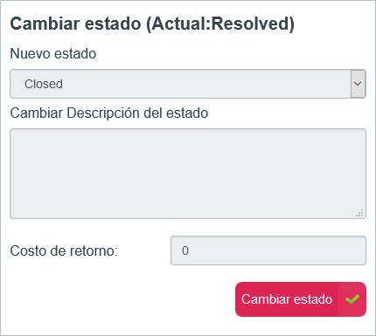Viewport: 376px width, 336px height.
Task: Click the Costo de retorno label
Action: click(x=64, y=250)
